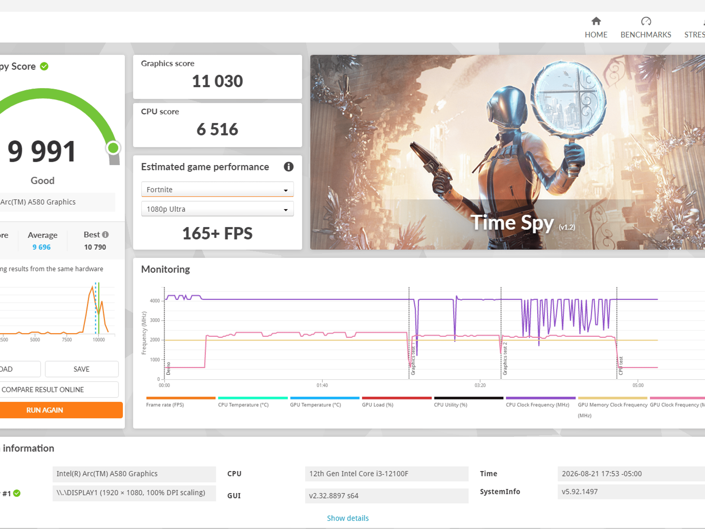
Task: Open the Fortnite game dropdown
Action: point(217,189)
